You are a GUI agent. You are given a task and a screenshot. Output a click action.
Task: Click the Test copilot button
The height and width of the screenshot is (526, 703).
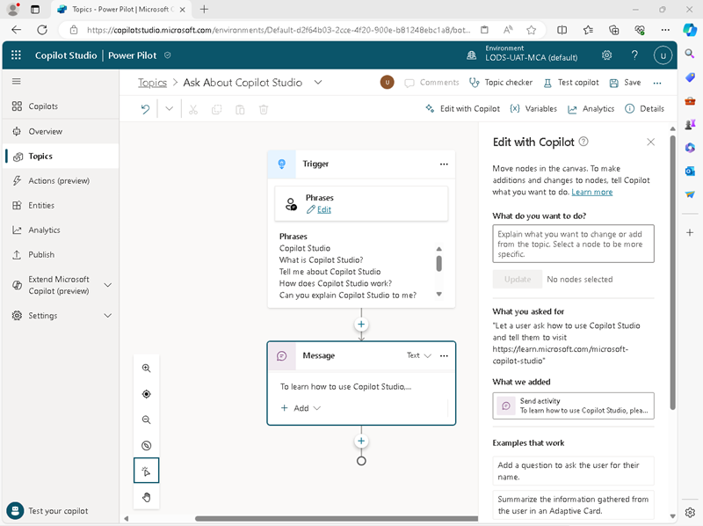coord(570,83)
